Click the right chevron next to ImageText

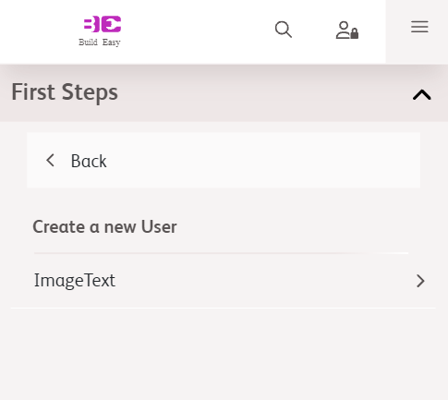pos(420,281)
